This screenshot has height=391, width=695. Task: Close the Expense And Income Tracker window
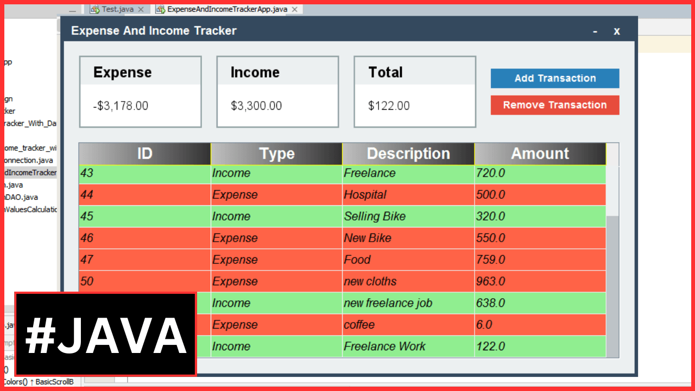click(x=616, y=31)
